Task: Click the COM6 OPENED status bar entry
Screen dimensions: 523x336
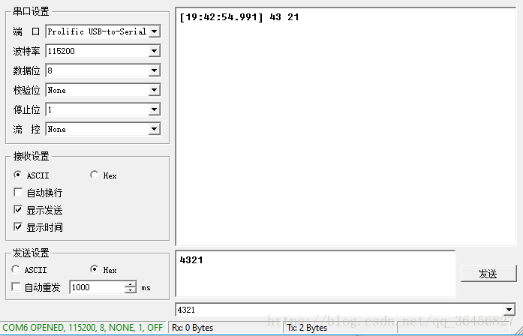Action: [x=83, y=327]
